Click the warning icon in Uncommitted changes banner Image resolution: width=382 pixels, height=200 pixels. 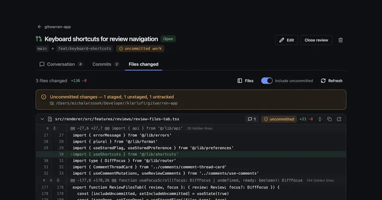point(43,97)
